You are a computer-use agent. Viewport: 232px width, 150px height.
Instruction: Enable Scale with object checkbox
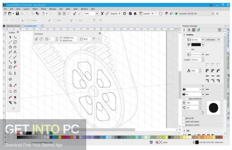[184, 122]
